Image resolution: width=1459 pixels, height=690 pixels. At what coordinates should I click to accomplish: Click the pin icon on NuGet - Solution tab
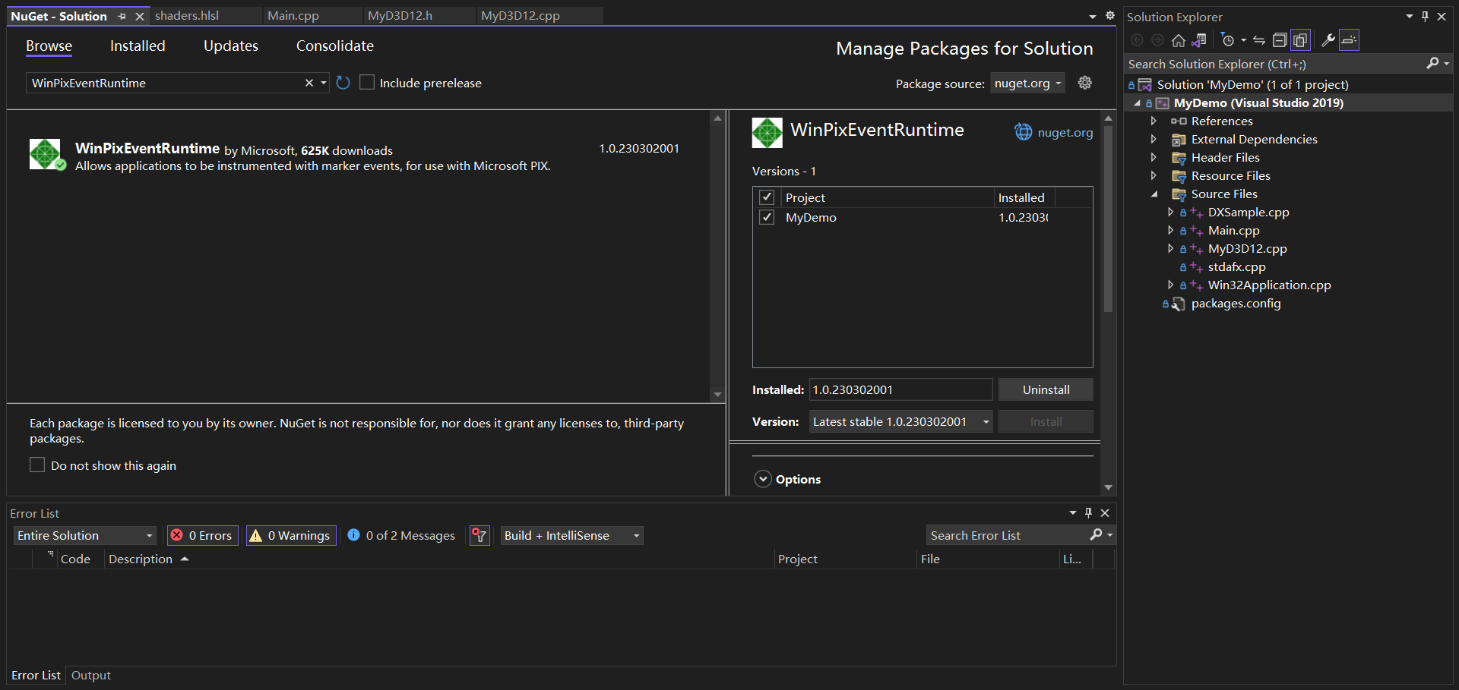tap(122, 16)
